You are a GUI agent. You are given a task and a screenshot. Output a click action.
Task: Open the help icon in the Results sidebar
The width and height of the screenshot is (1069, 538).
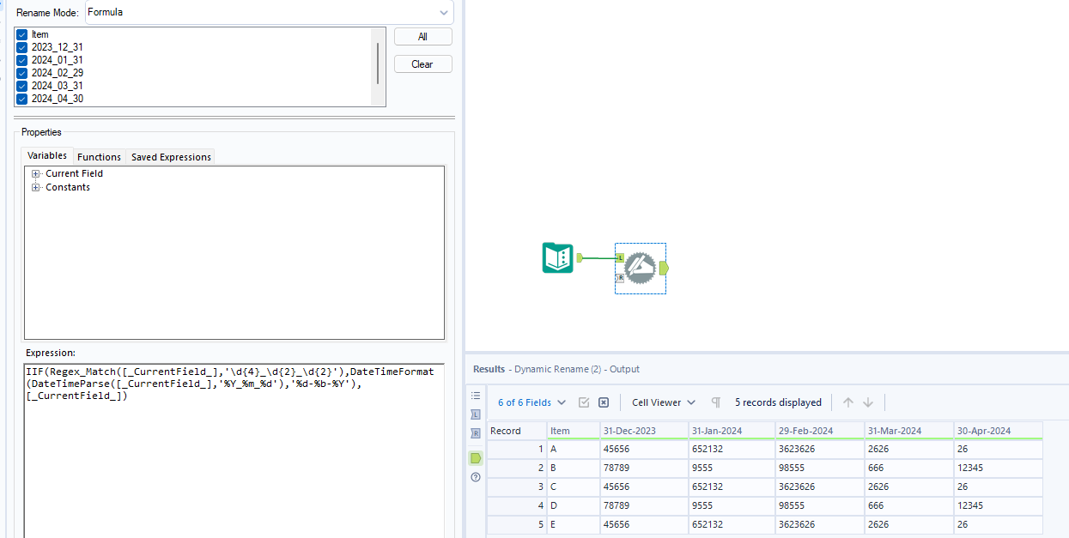(476, 477)
